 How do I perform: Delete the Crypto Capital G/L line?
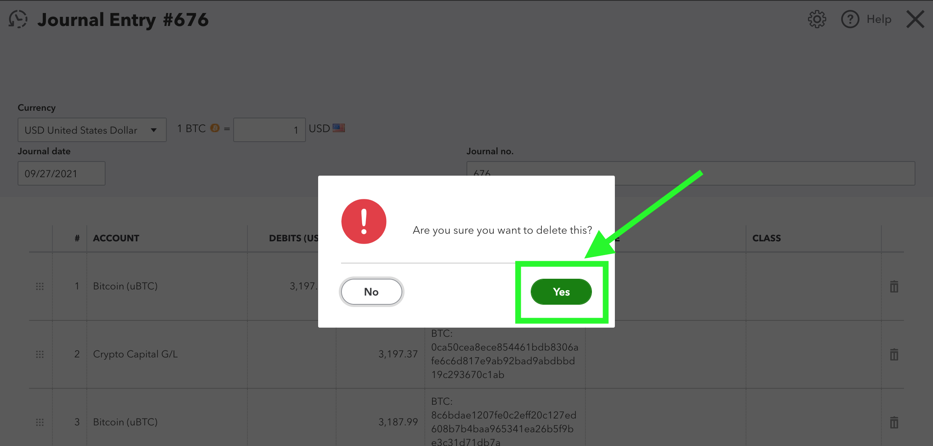894,354
